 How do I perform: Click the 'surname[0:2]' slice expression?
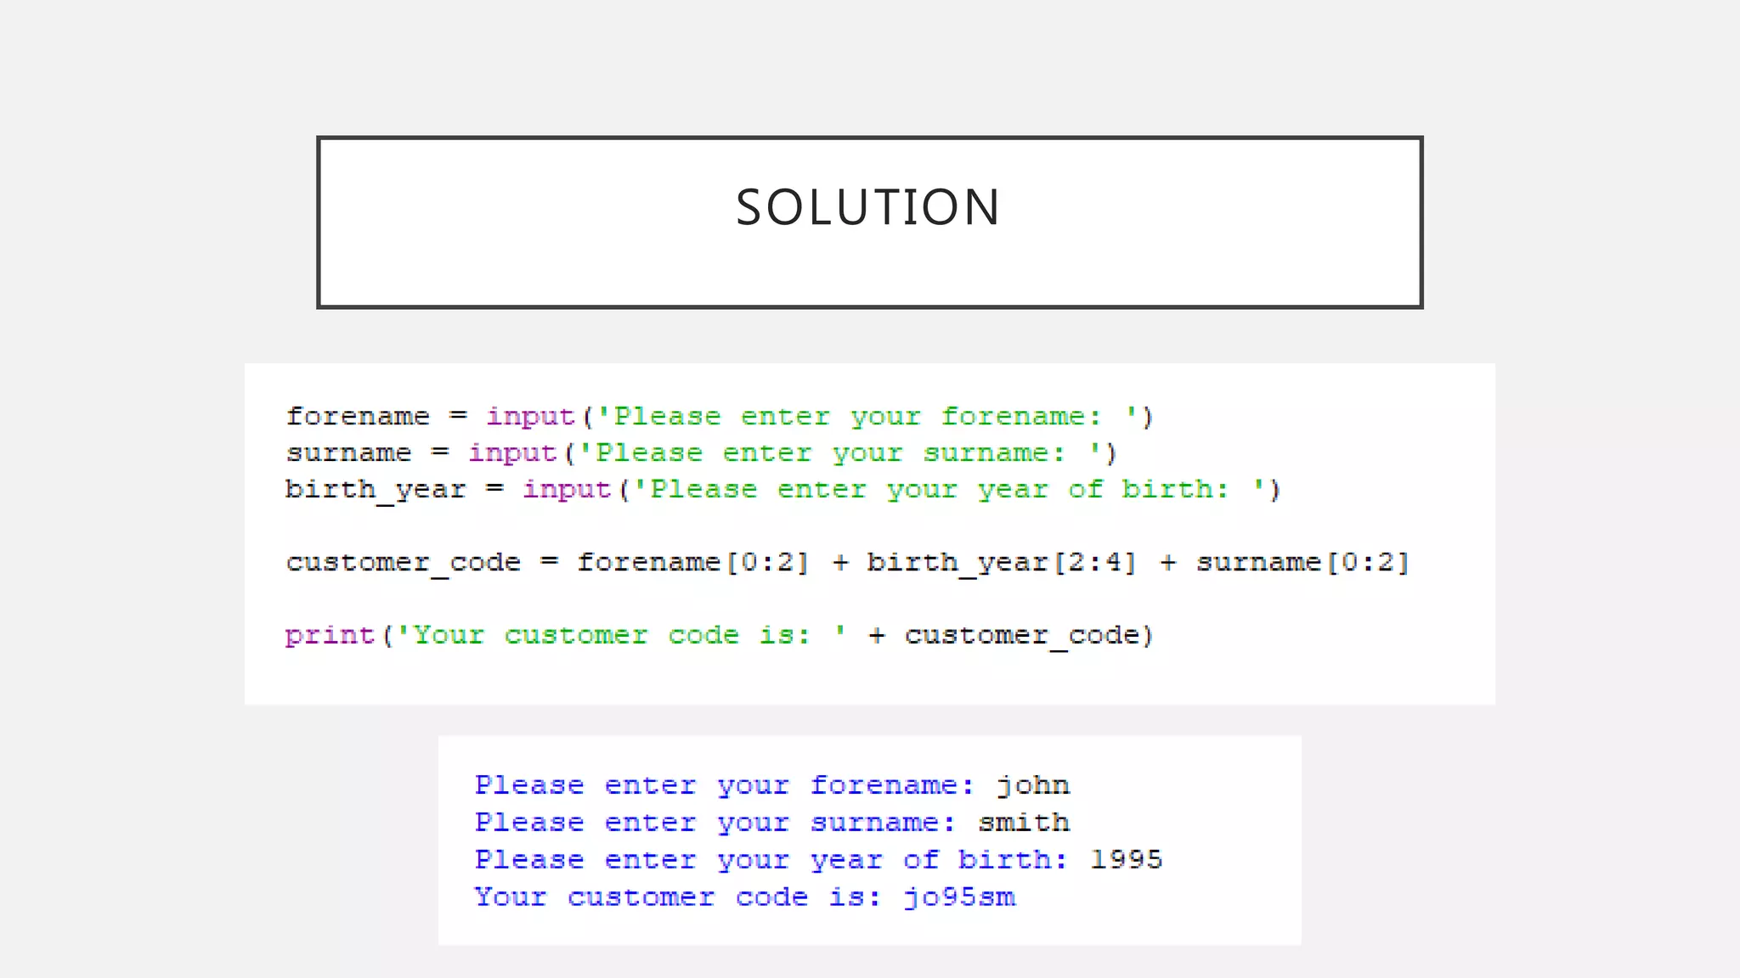pos(1302,563)
